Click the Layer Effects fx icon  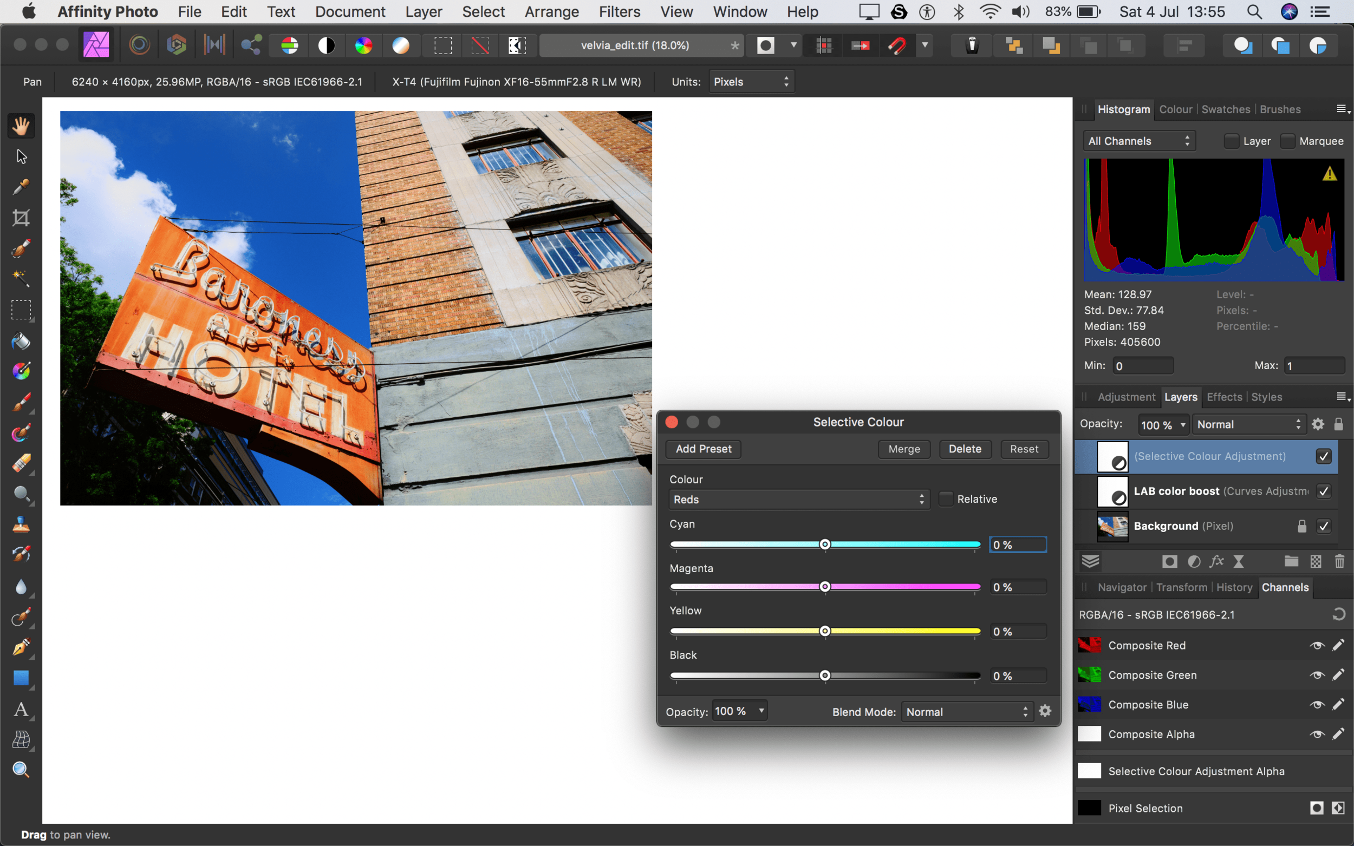pyautogui.click(x=1216, y=561)
